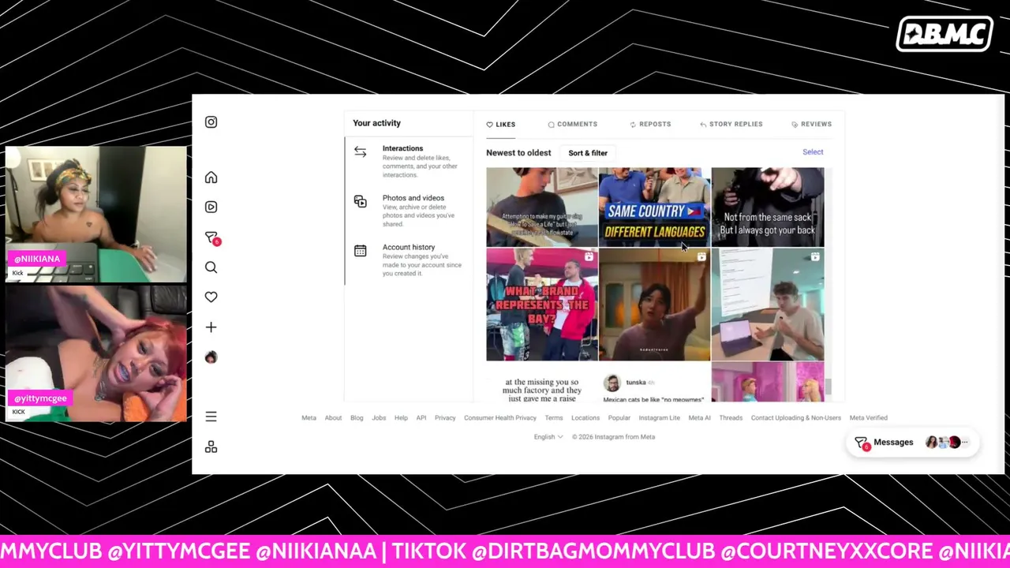Expand the English language dropdown
This screenshot has height=568, width=1010.
[x=548, y=437]
